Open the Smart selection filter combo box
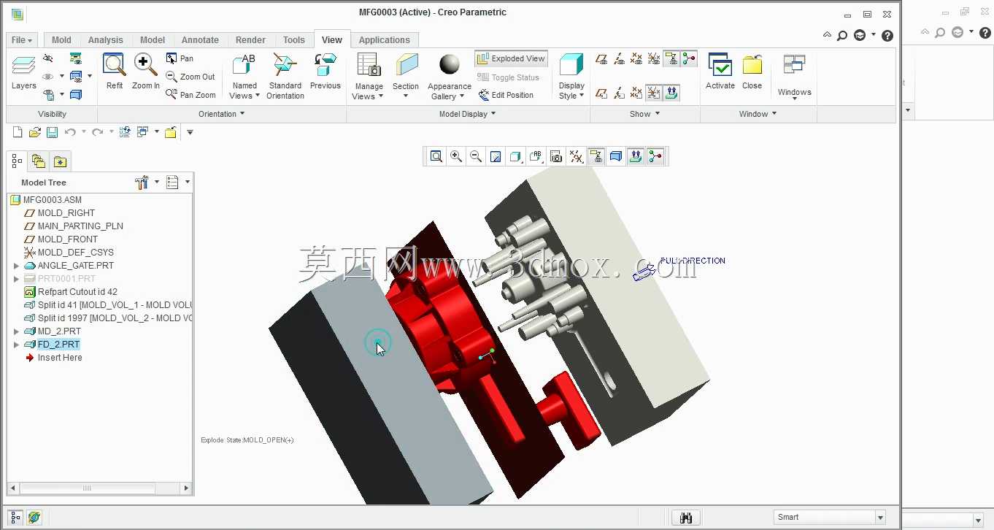The image size is (994, 530). tap(830, 517)
